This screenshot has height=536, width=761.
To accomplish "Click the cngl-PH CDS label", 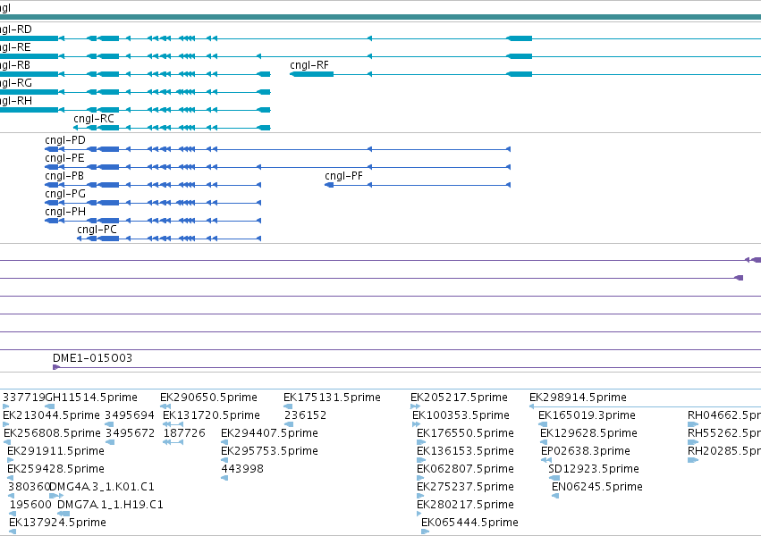I will [x=65, y=212].
